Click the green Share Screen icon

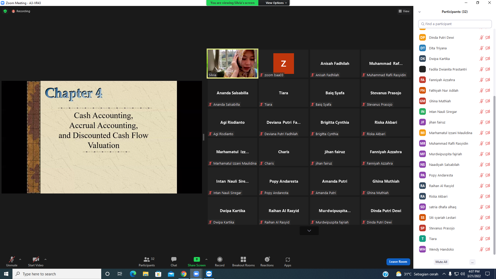[x=197, y=259]
